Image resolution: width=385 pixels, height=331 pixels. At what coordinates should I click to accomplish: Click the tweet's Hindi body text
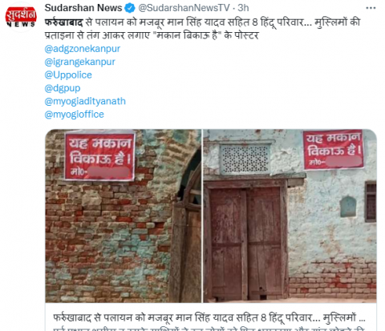[x=202, y=29]
